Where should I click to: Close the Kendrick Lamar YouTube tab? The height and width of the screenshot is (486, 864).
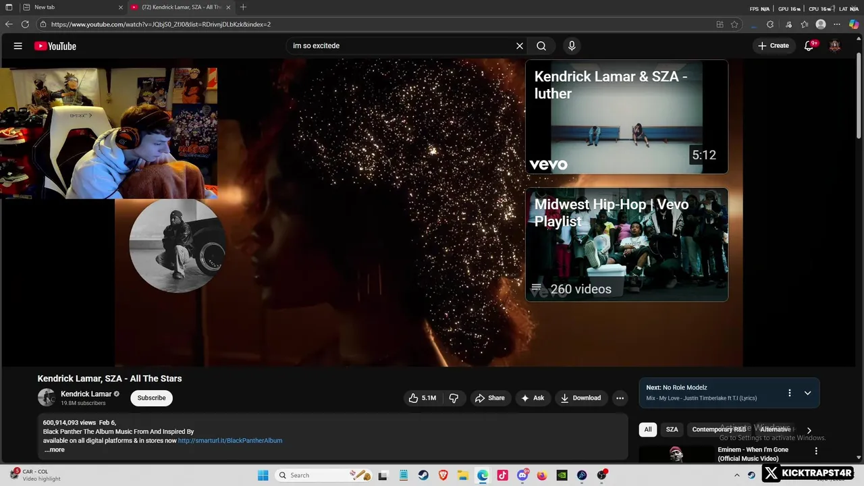(228, 7)
